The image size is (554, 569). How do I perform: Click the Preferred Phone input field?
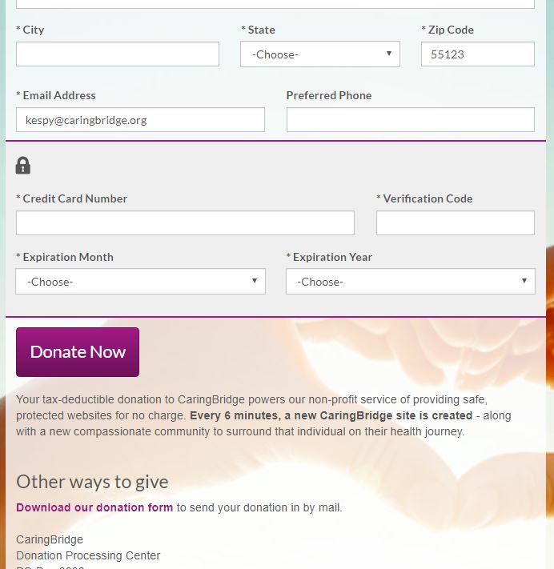tap(411, 120)
